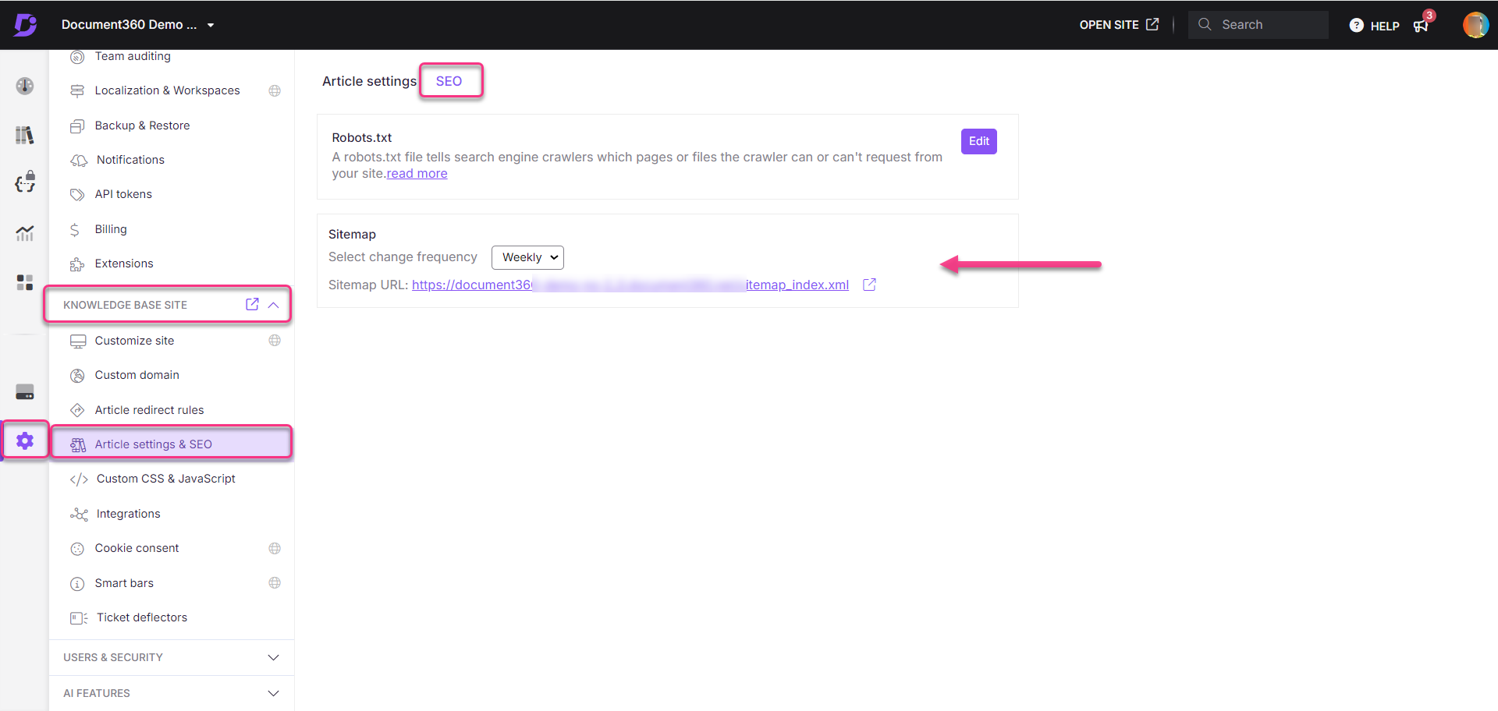Image resolution: width=1498 pixels, height=711 pixels.
Task: Click the Notifications megaphone icon
Action: pyautogui.click(x=79, y=160)
